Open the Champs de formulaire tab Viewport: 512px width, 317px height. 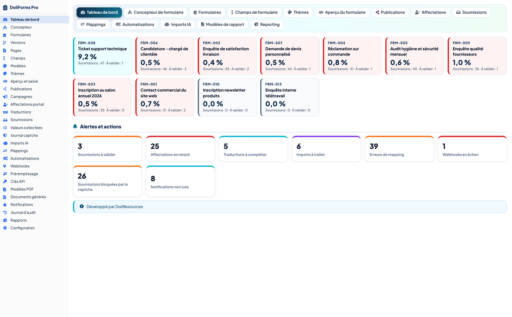click(254, 12)
